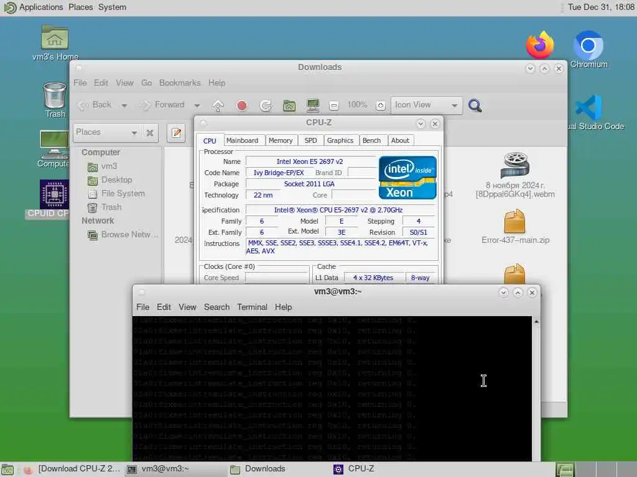Open the Graphics tab in CPU-Z

340,140
